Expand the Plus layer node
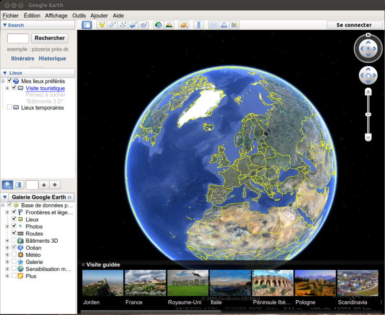The image size is (385, 315). click(7, 276)
